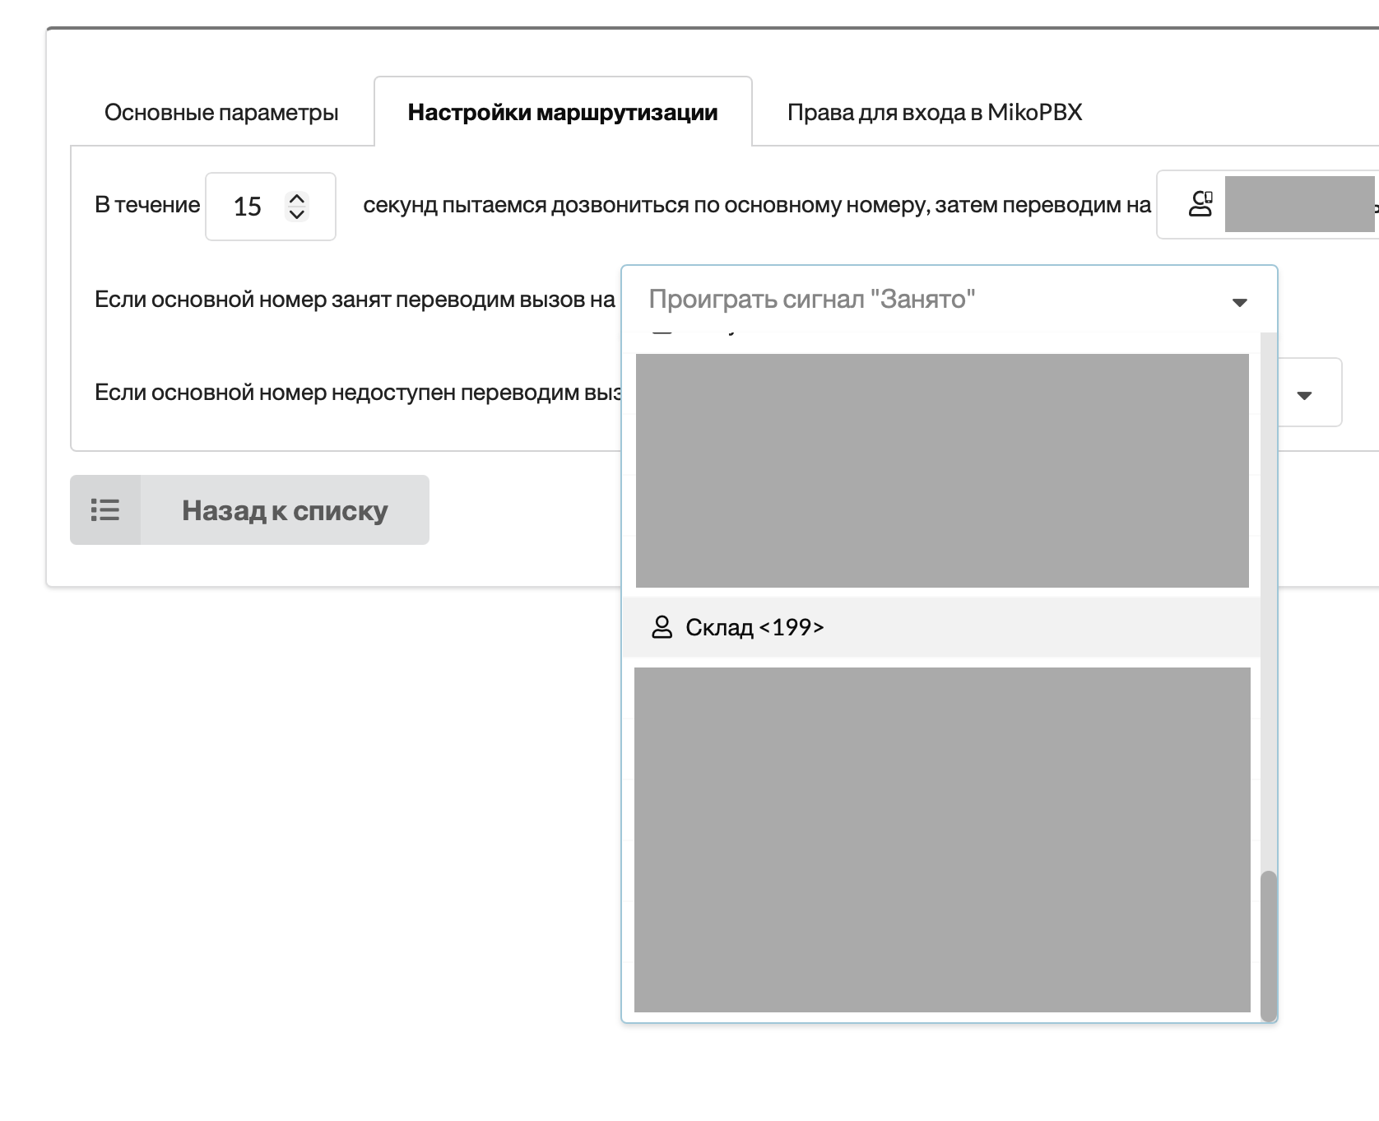
Task: Click the list icon on the back button
Action: [105, 510]
